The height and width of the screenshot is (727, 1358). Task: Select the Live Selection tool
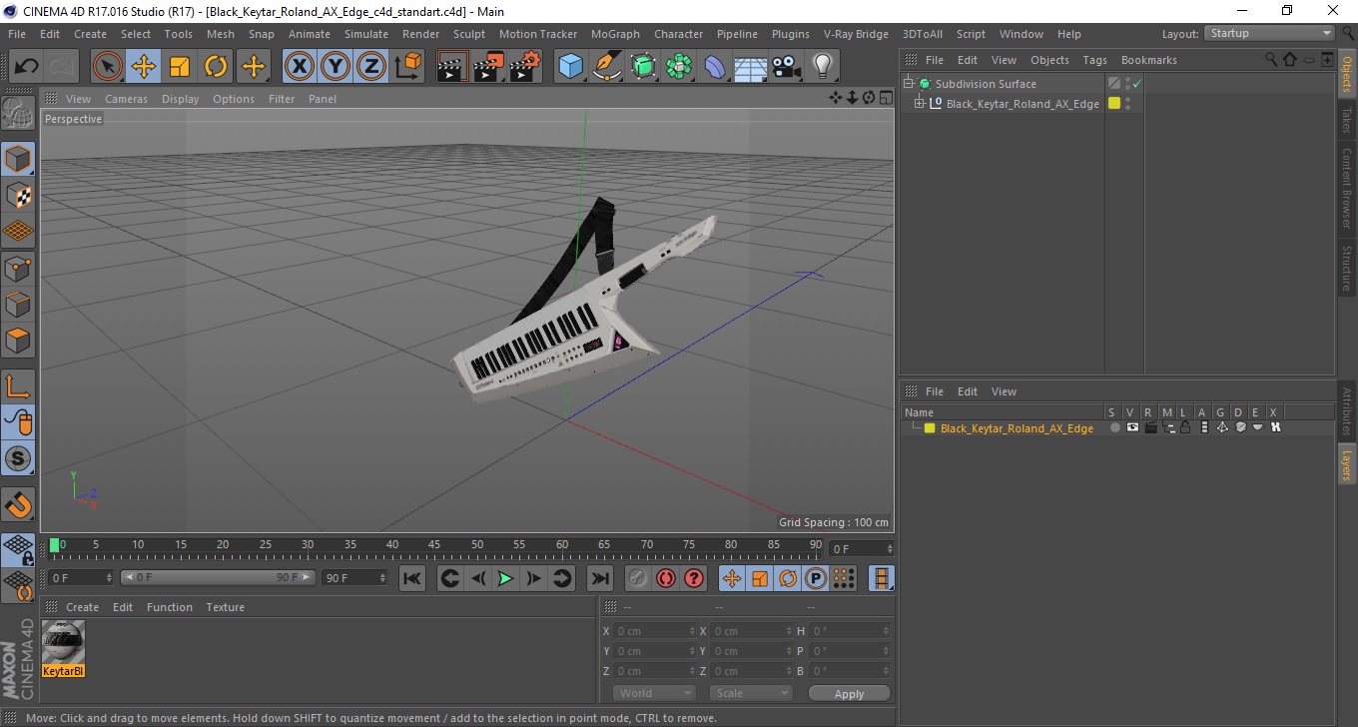pos(108,67)
